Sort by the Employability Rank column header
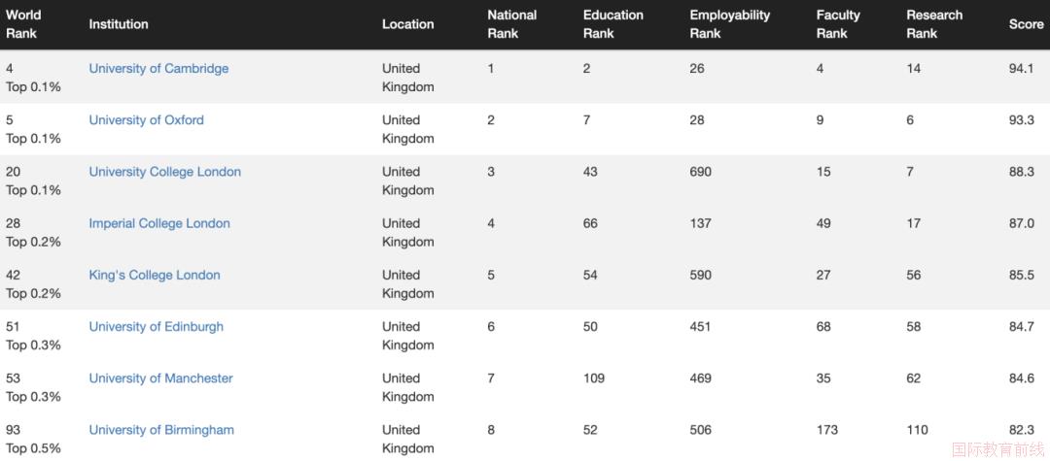This screenshot has width=1050, height=461. click(x=730, y=24)
